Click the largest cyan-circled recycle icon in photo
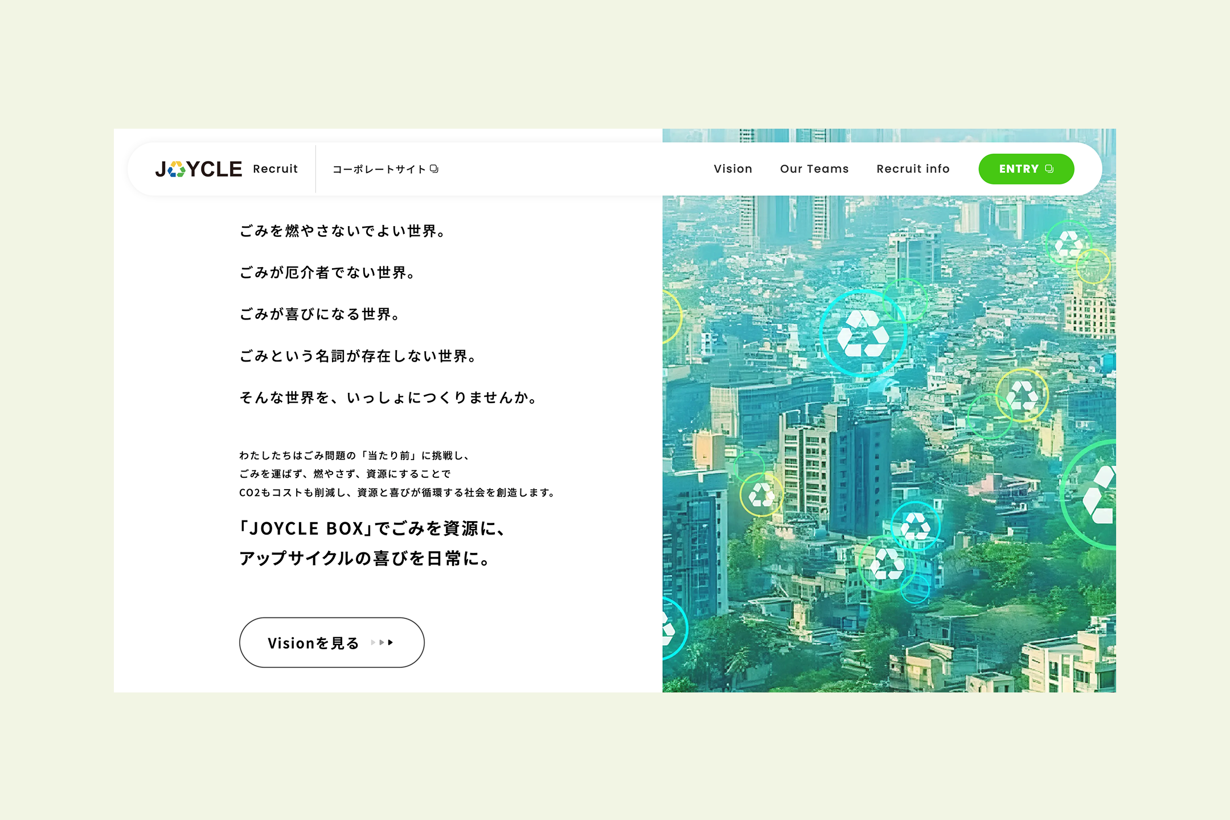This screenshot has height=820, width=1230. [x=863, y=334]
